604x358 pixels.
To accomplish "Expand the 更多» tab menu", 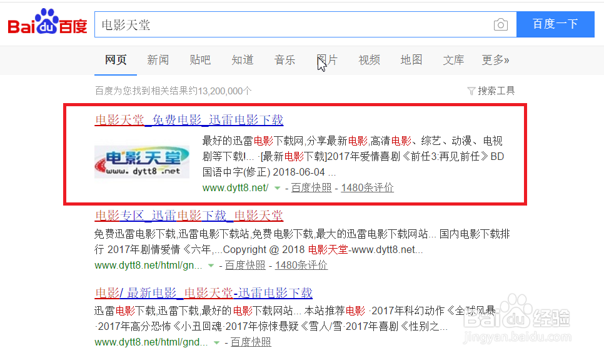I will point(495,60).
